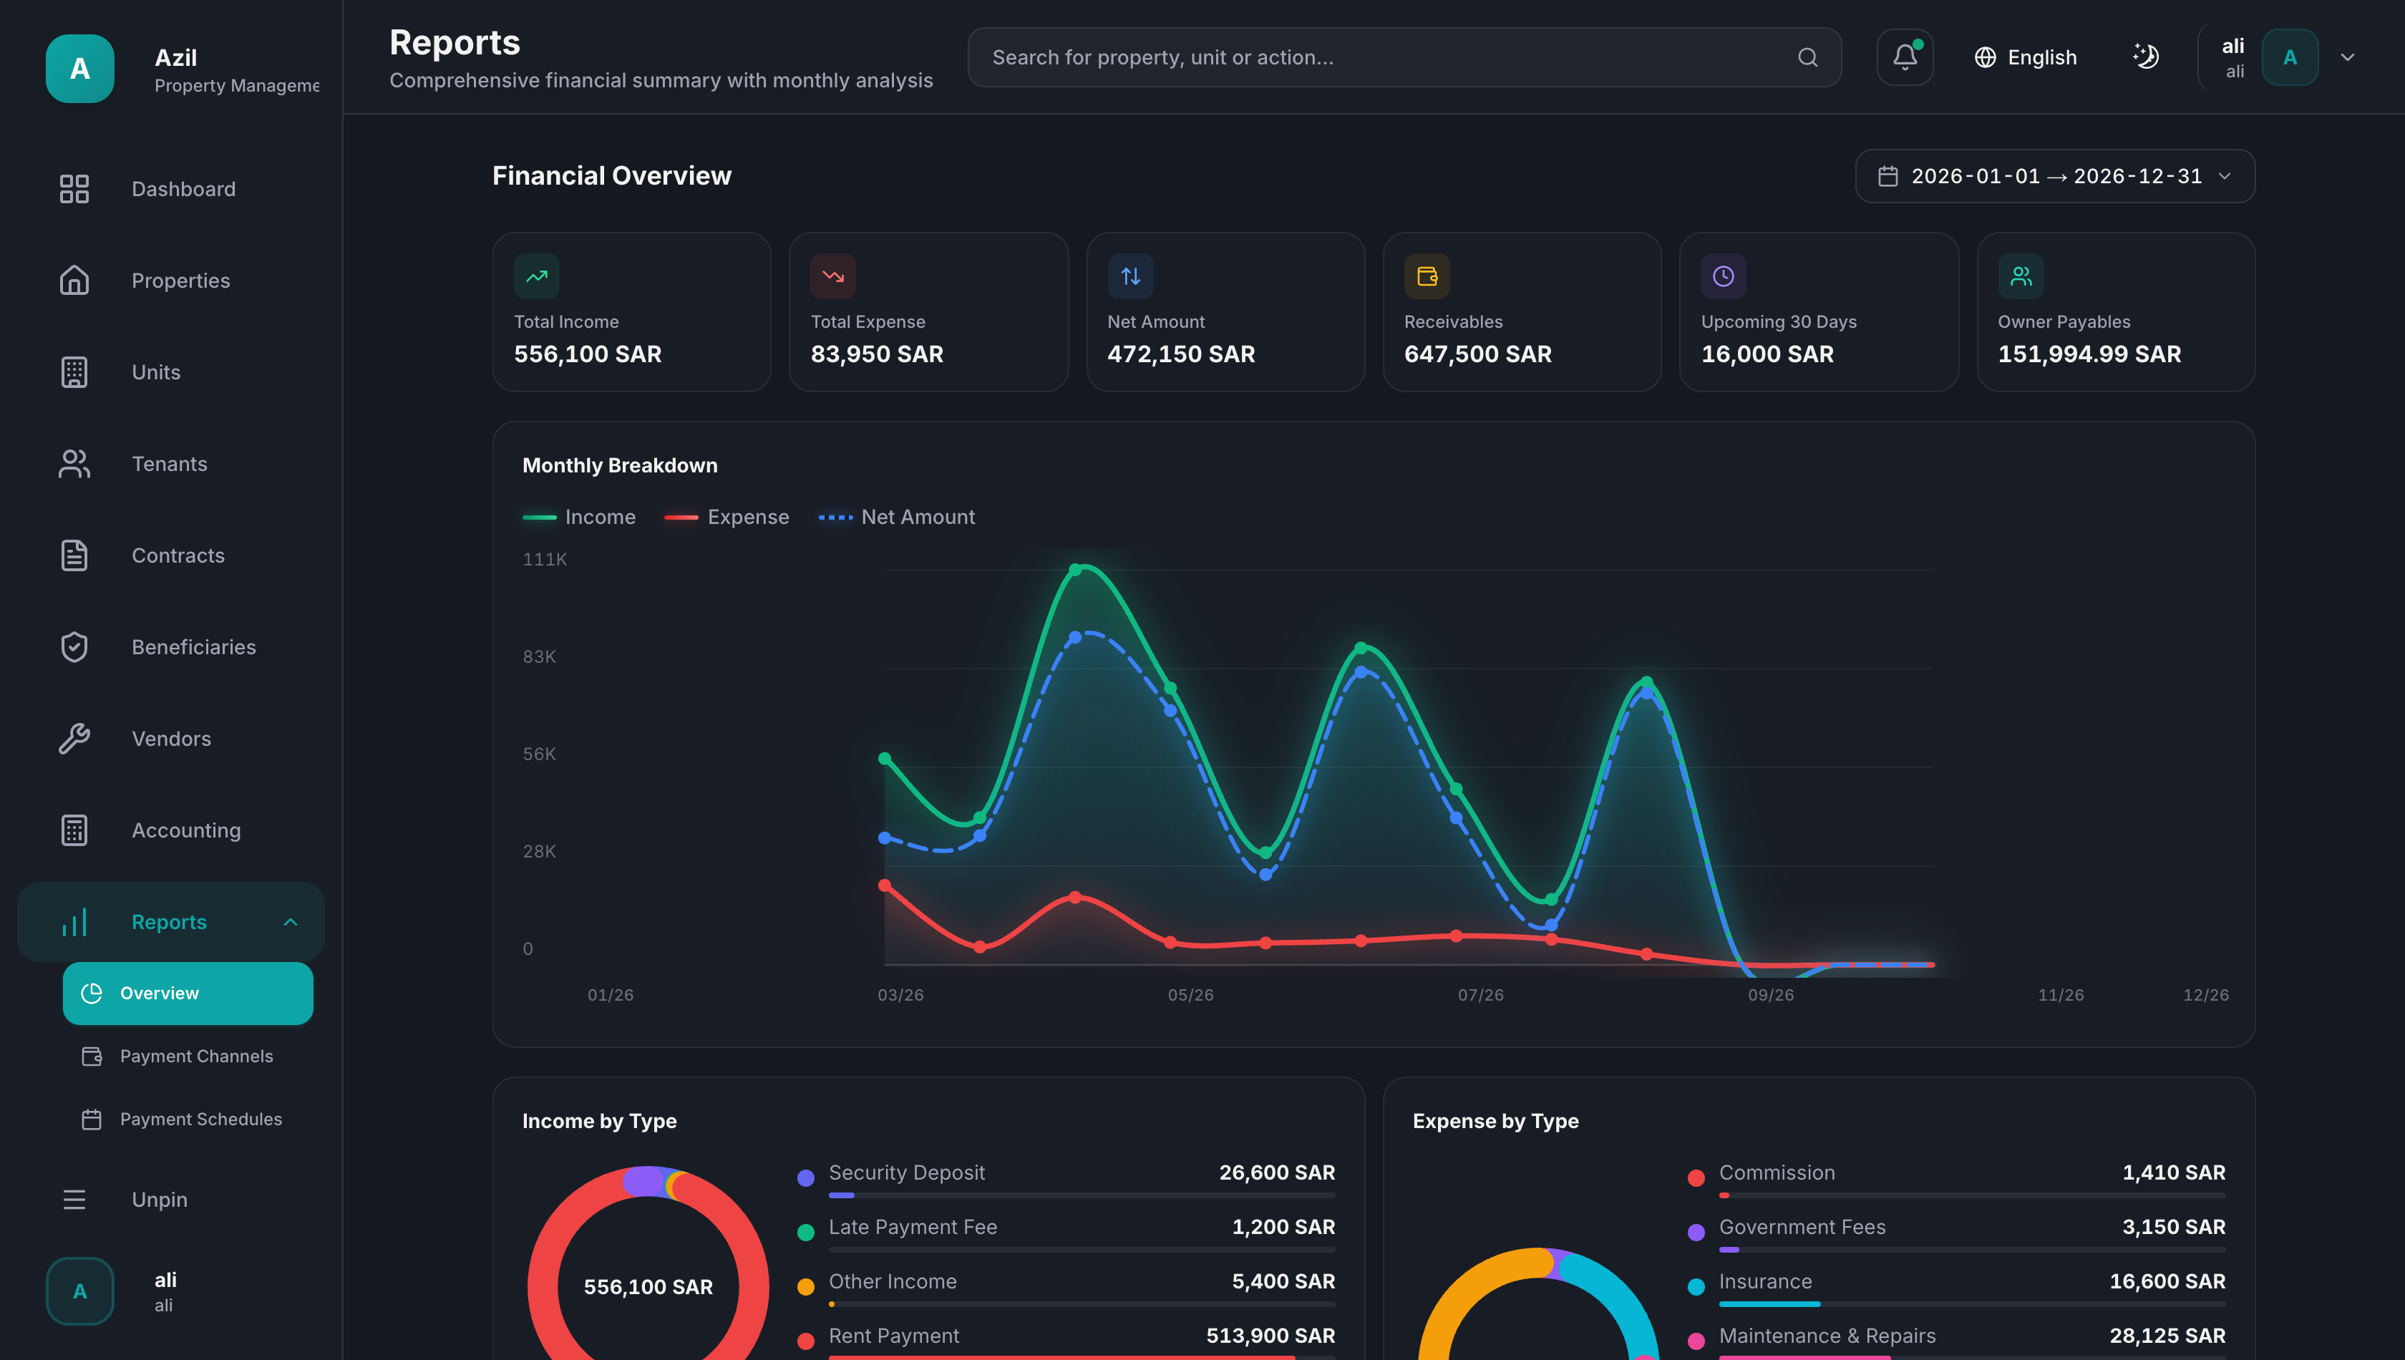
Task: Click the income donut chart center
Action: click(x=648, y=1287)
